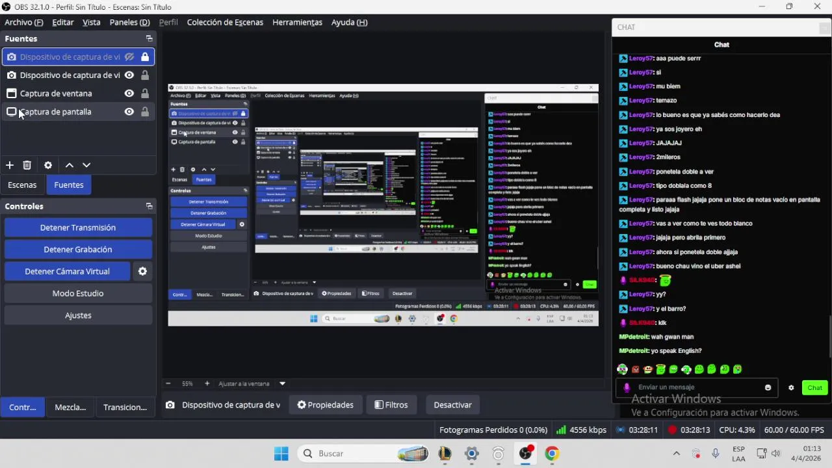Hide the second Dispositivo de captura source

(129, 75)
